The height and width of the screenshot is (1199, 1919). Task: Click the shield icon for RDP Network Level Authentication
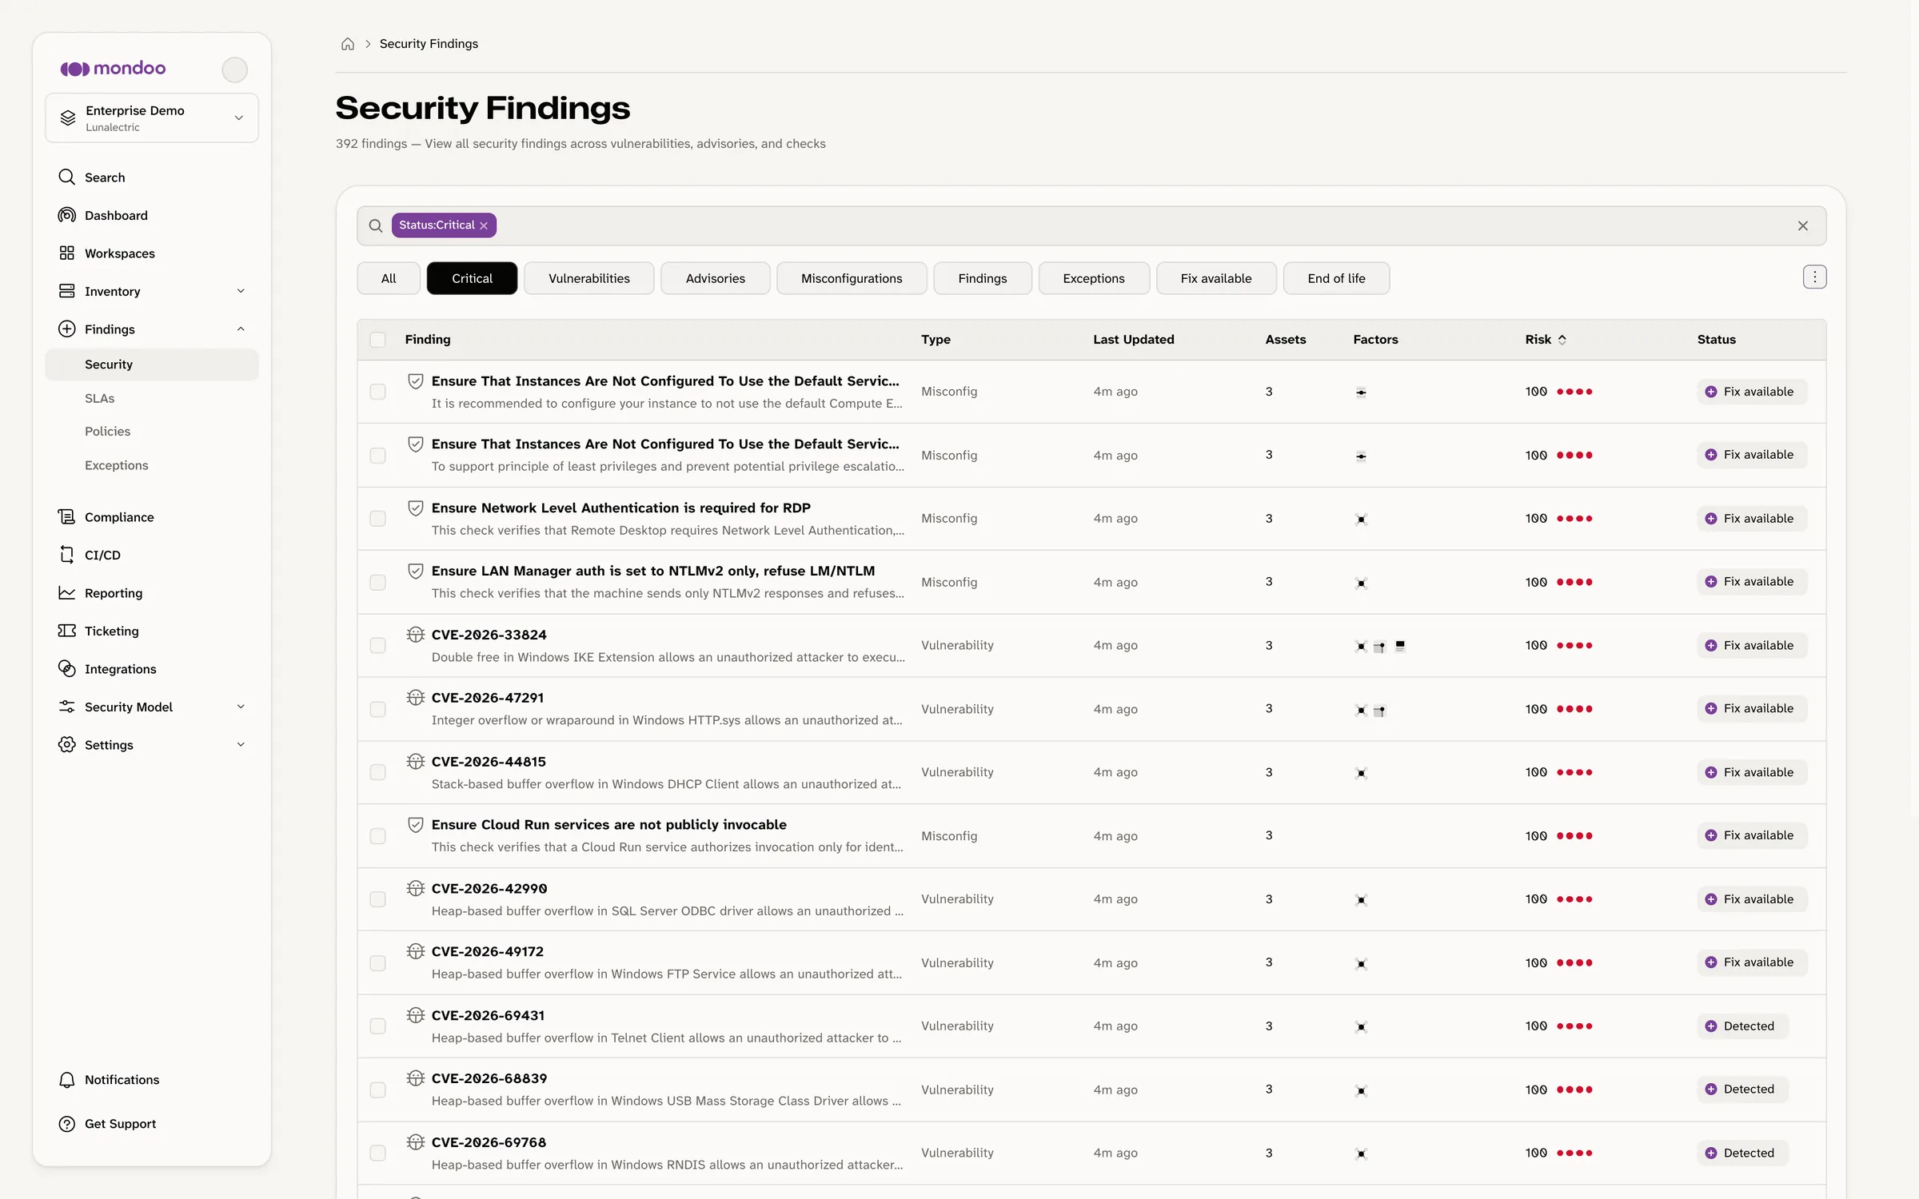tap(415, 508)
